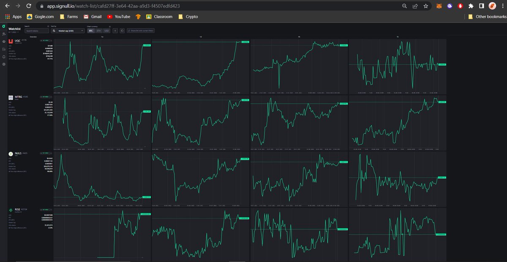Open the Classroom bookmark
The image size is (507, 262).
[x=159, y=16]
